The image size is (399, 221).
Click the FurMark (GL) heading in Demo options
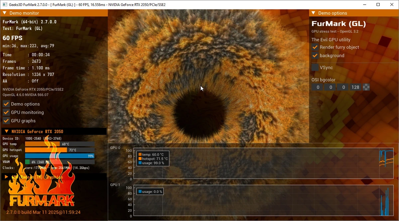[x=338, y=24]
